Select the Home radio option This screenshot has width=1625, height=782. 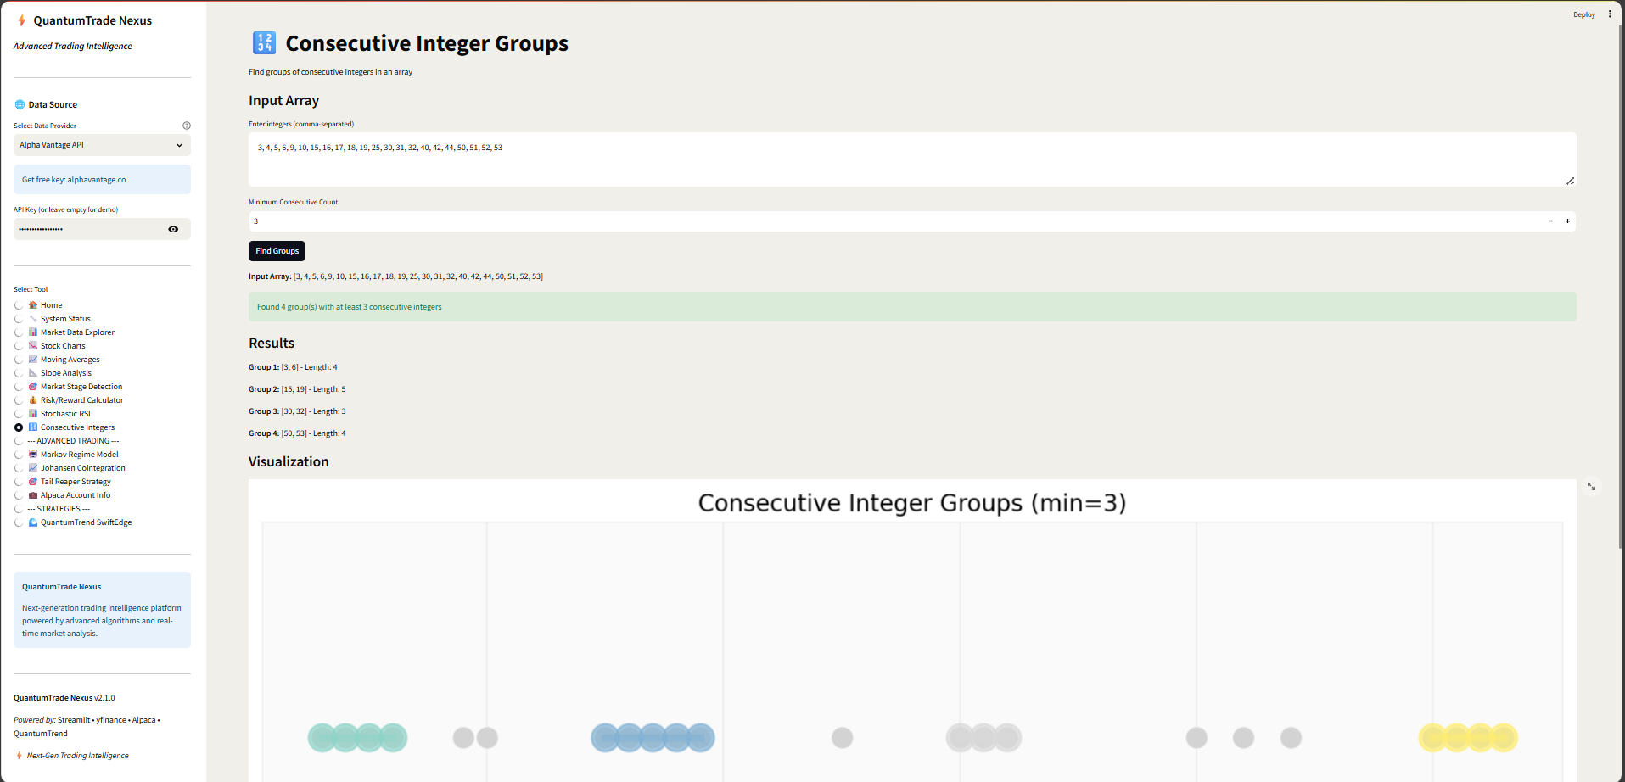(x=19, y=305)
